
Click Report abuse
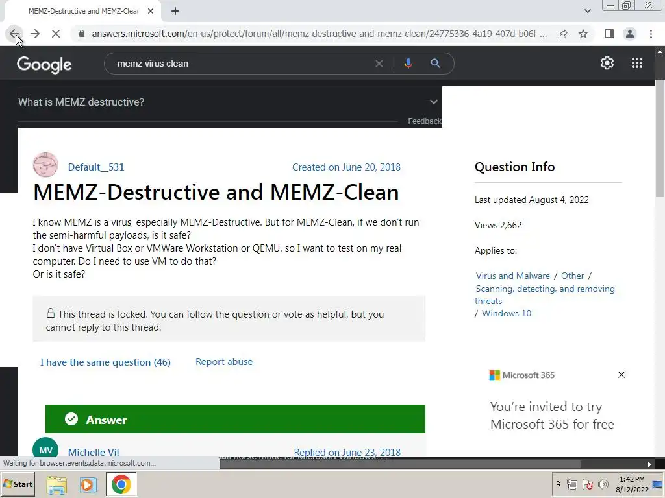pos(224,362)
